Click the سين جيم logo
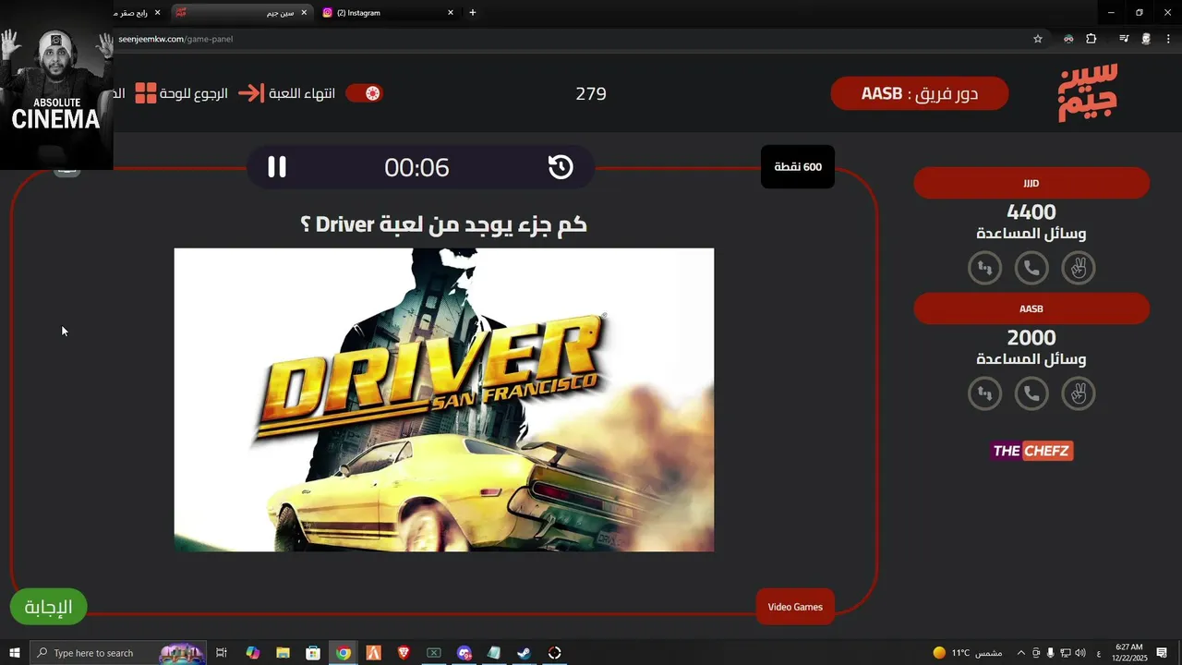 (x=1088, y=93)
